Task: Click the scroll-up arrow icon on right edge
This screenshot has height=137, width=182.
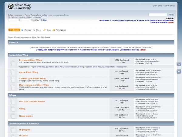Action: [179, 64]
